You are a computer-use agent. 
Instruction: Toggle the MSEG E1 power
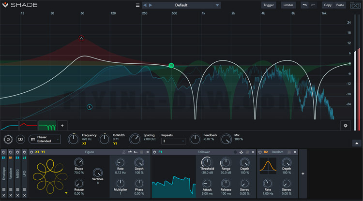click(17, 152)
